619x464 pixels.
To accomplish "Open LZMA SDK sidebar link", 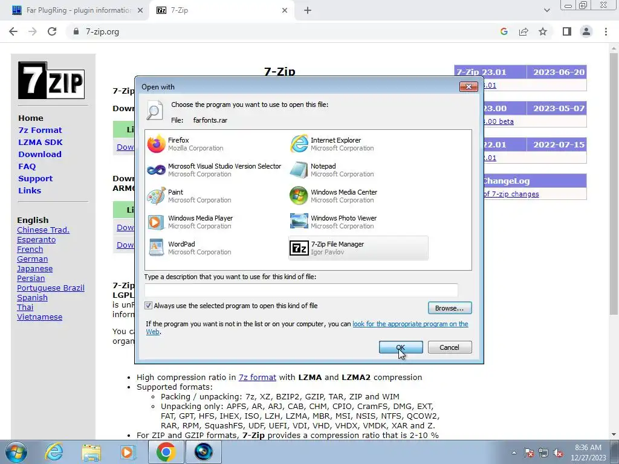I will (41, 142).
